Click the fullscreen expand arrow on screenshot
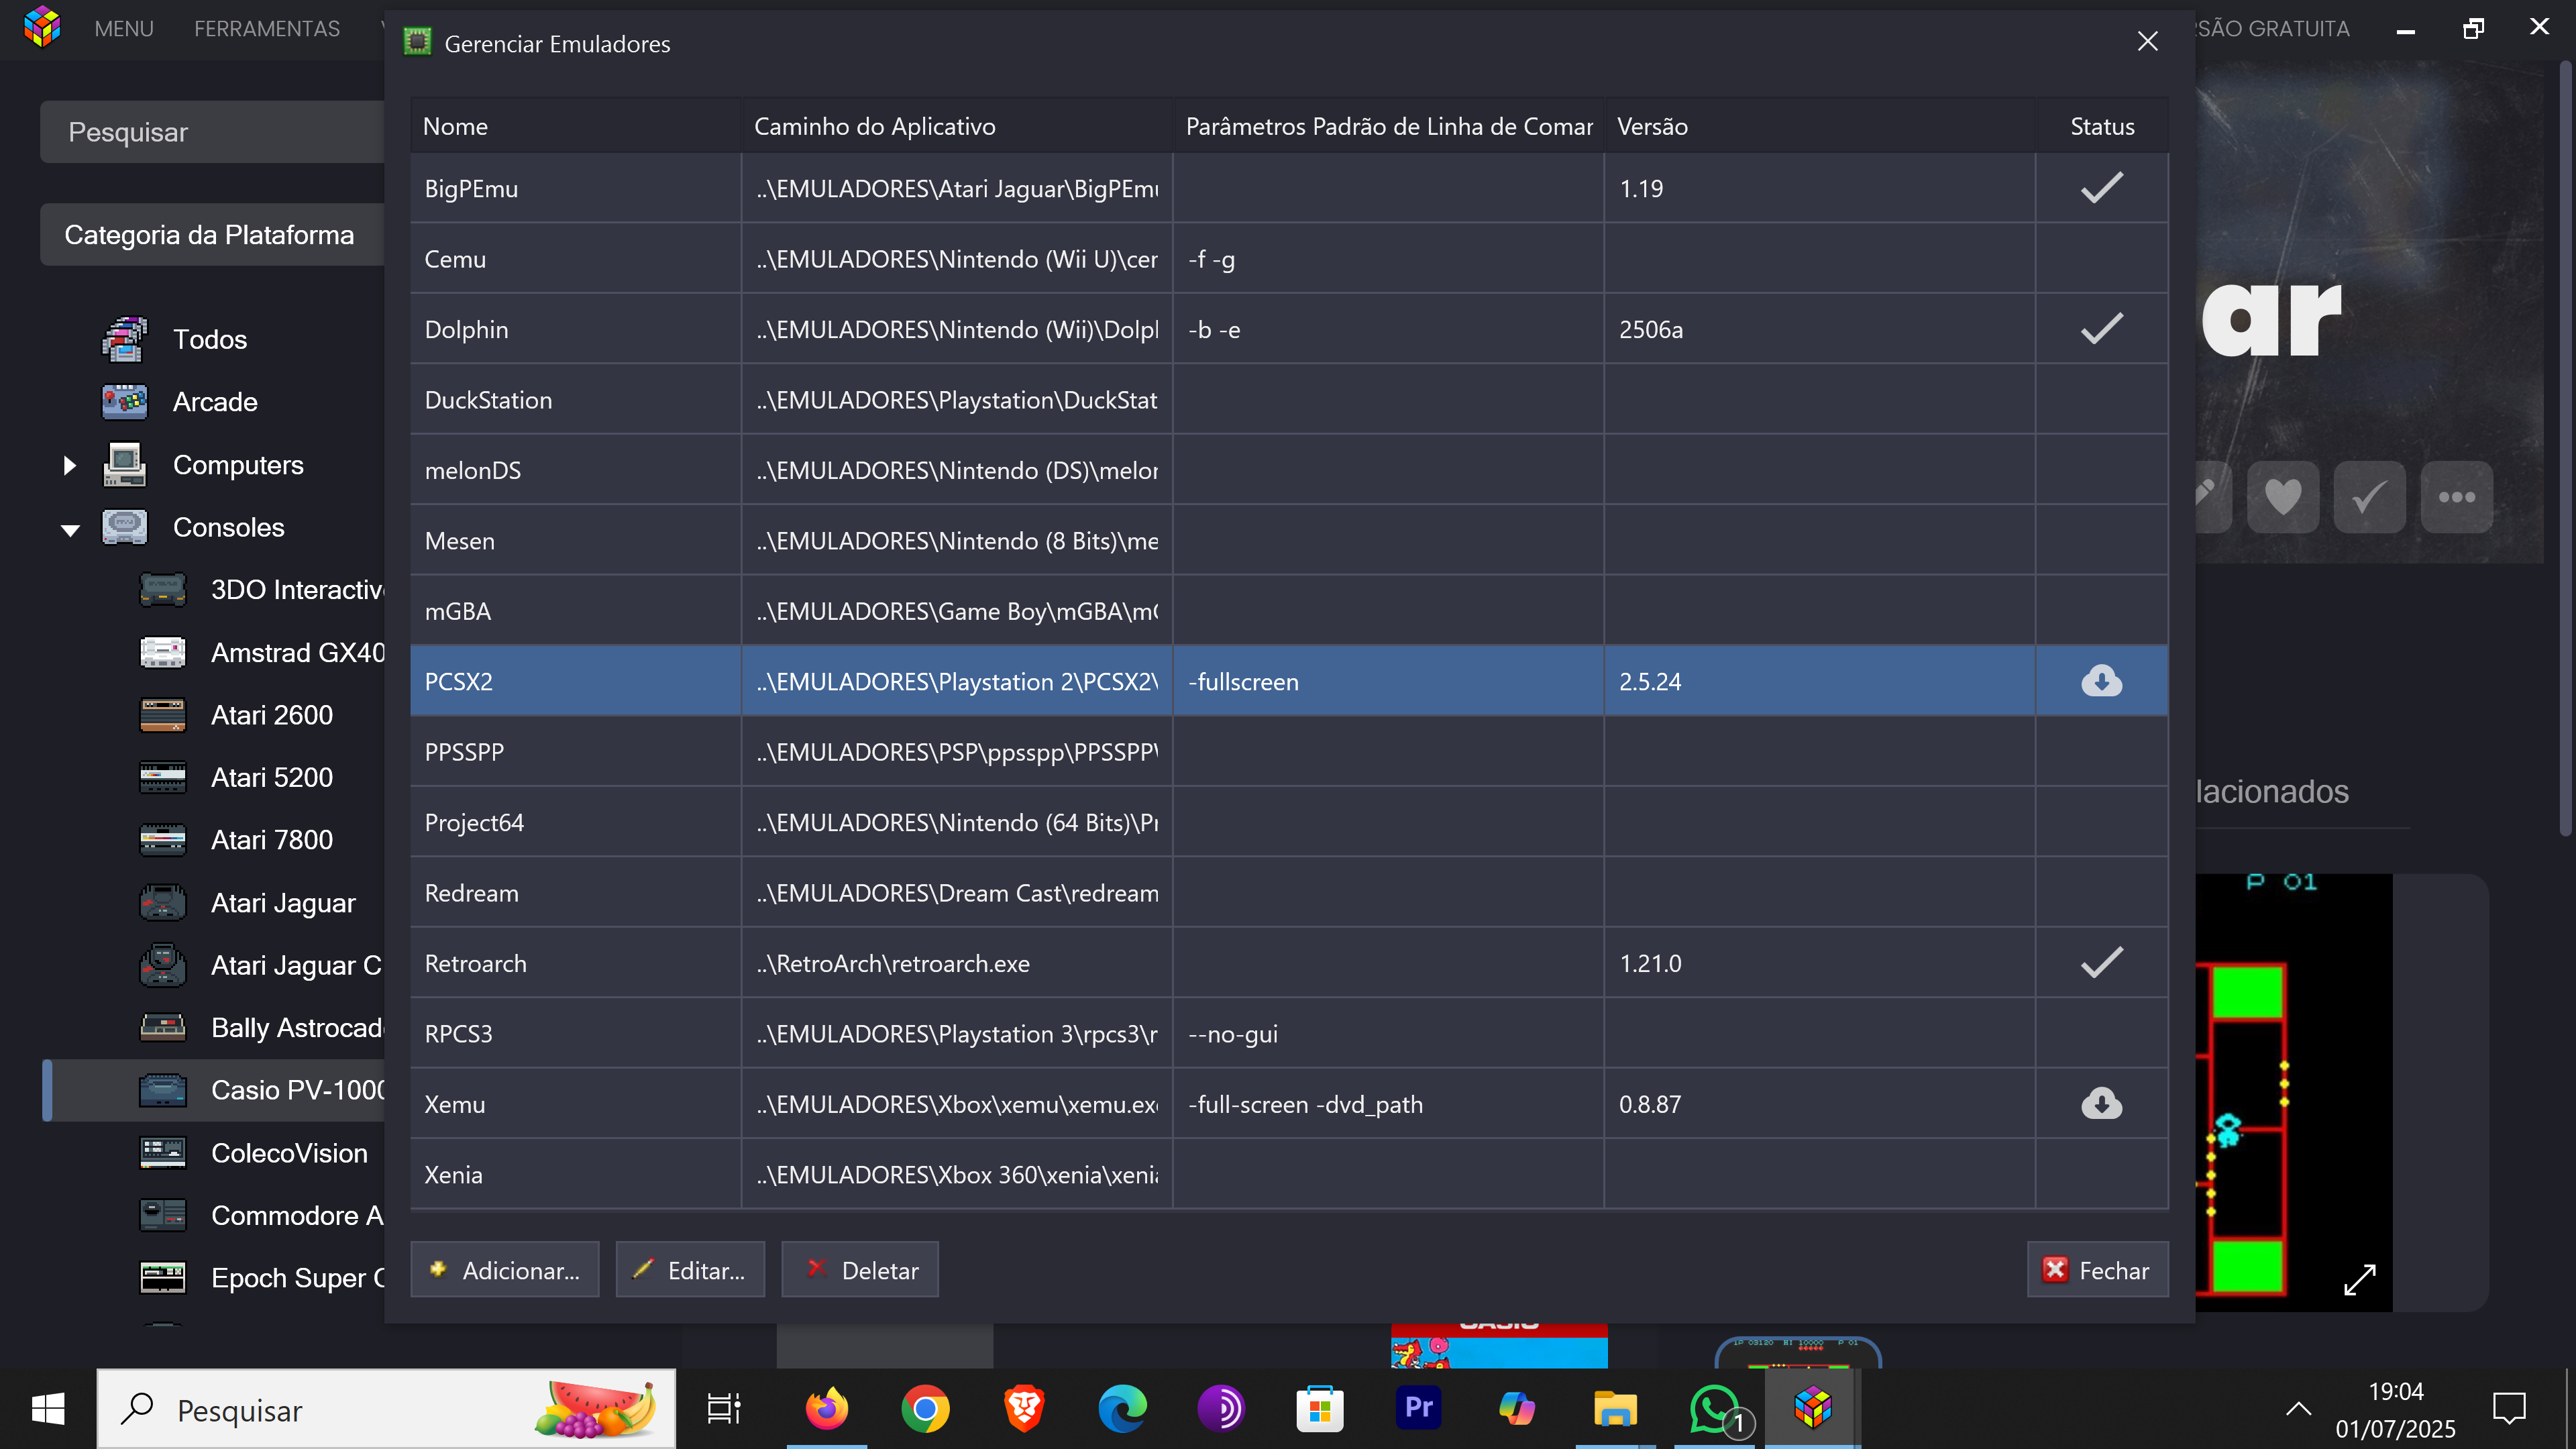Image resolution: width=2576 pixels, height=1449 pixels. (x=2360, y=1279)
